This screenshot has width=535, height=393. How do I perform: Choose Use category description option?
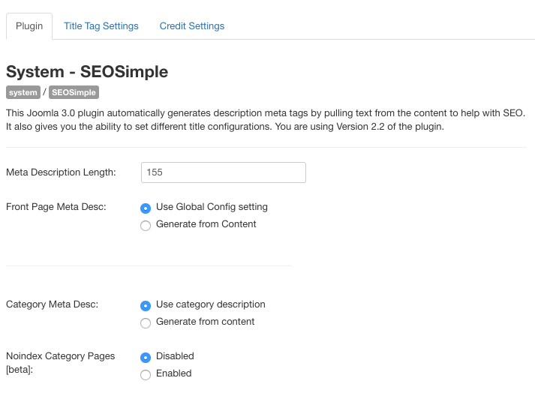[x=146, y=306]
